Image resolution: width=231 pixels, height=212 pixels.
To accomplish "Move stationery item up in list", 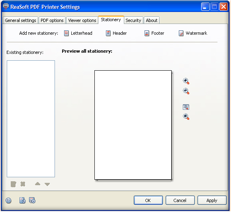I will (37, 184).
